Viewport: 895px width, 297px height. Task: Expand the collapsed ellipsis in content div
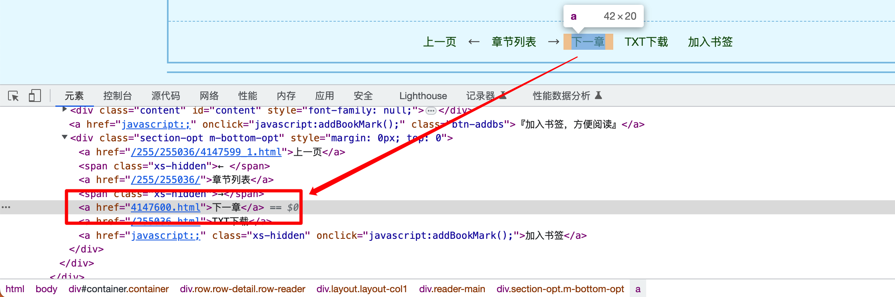click(x=431, y=110)
